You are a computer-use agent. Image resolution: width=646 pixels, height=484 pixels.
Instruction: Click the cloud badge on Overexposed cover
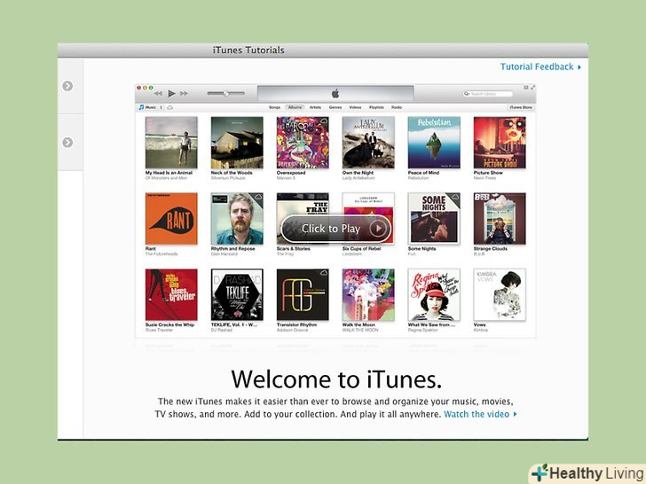[323, 121]
